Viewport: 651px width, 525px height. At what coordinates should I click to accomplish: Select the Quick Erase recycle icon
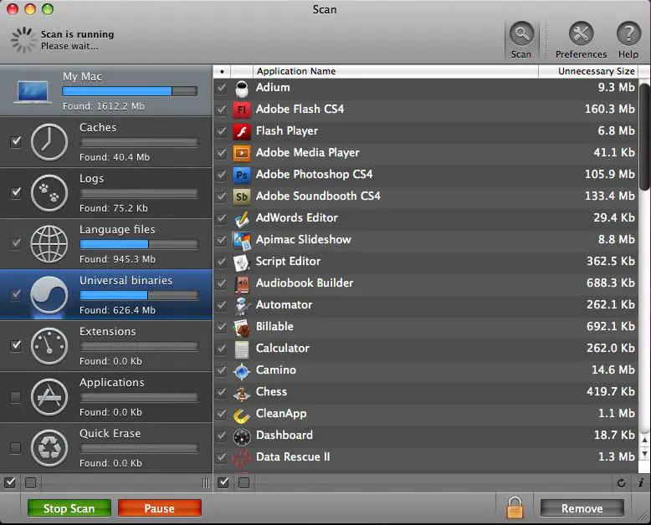click(49, 448)
